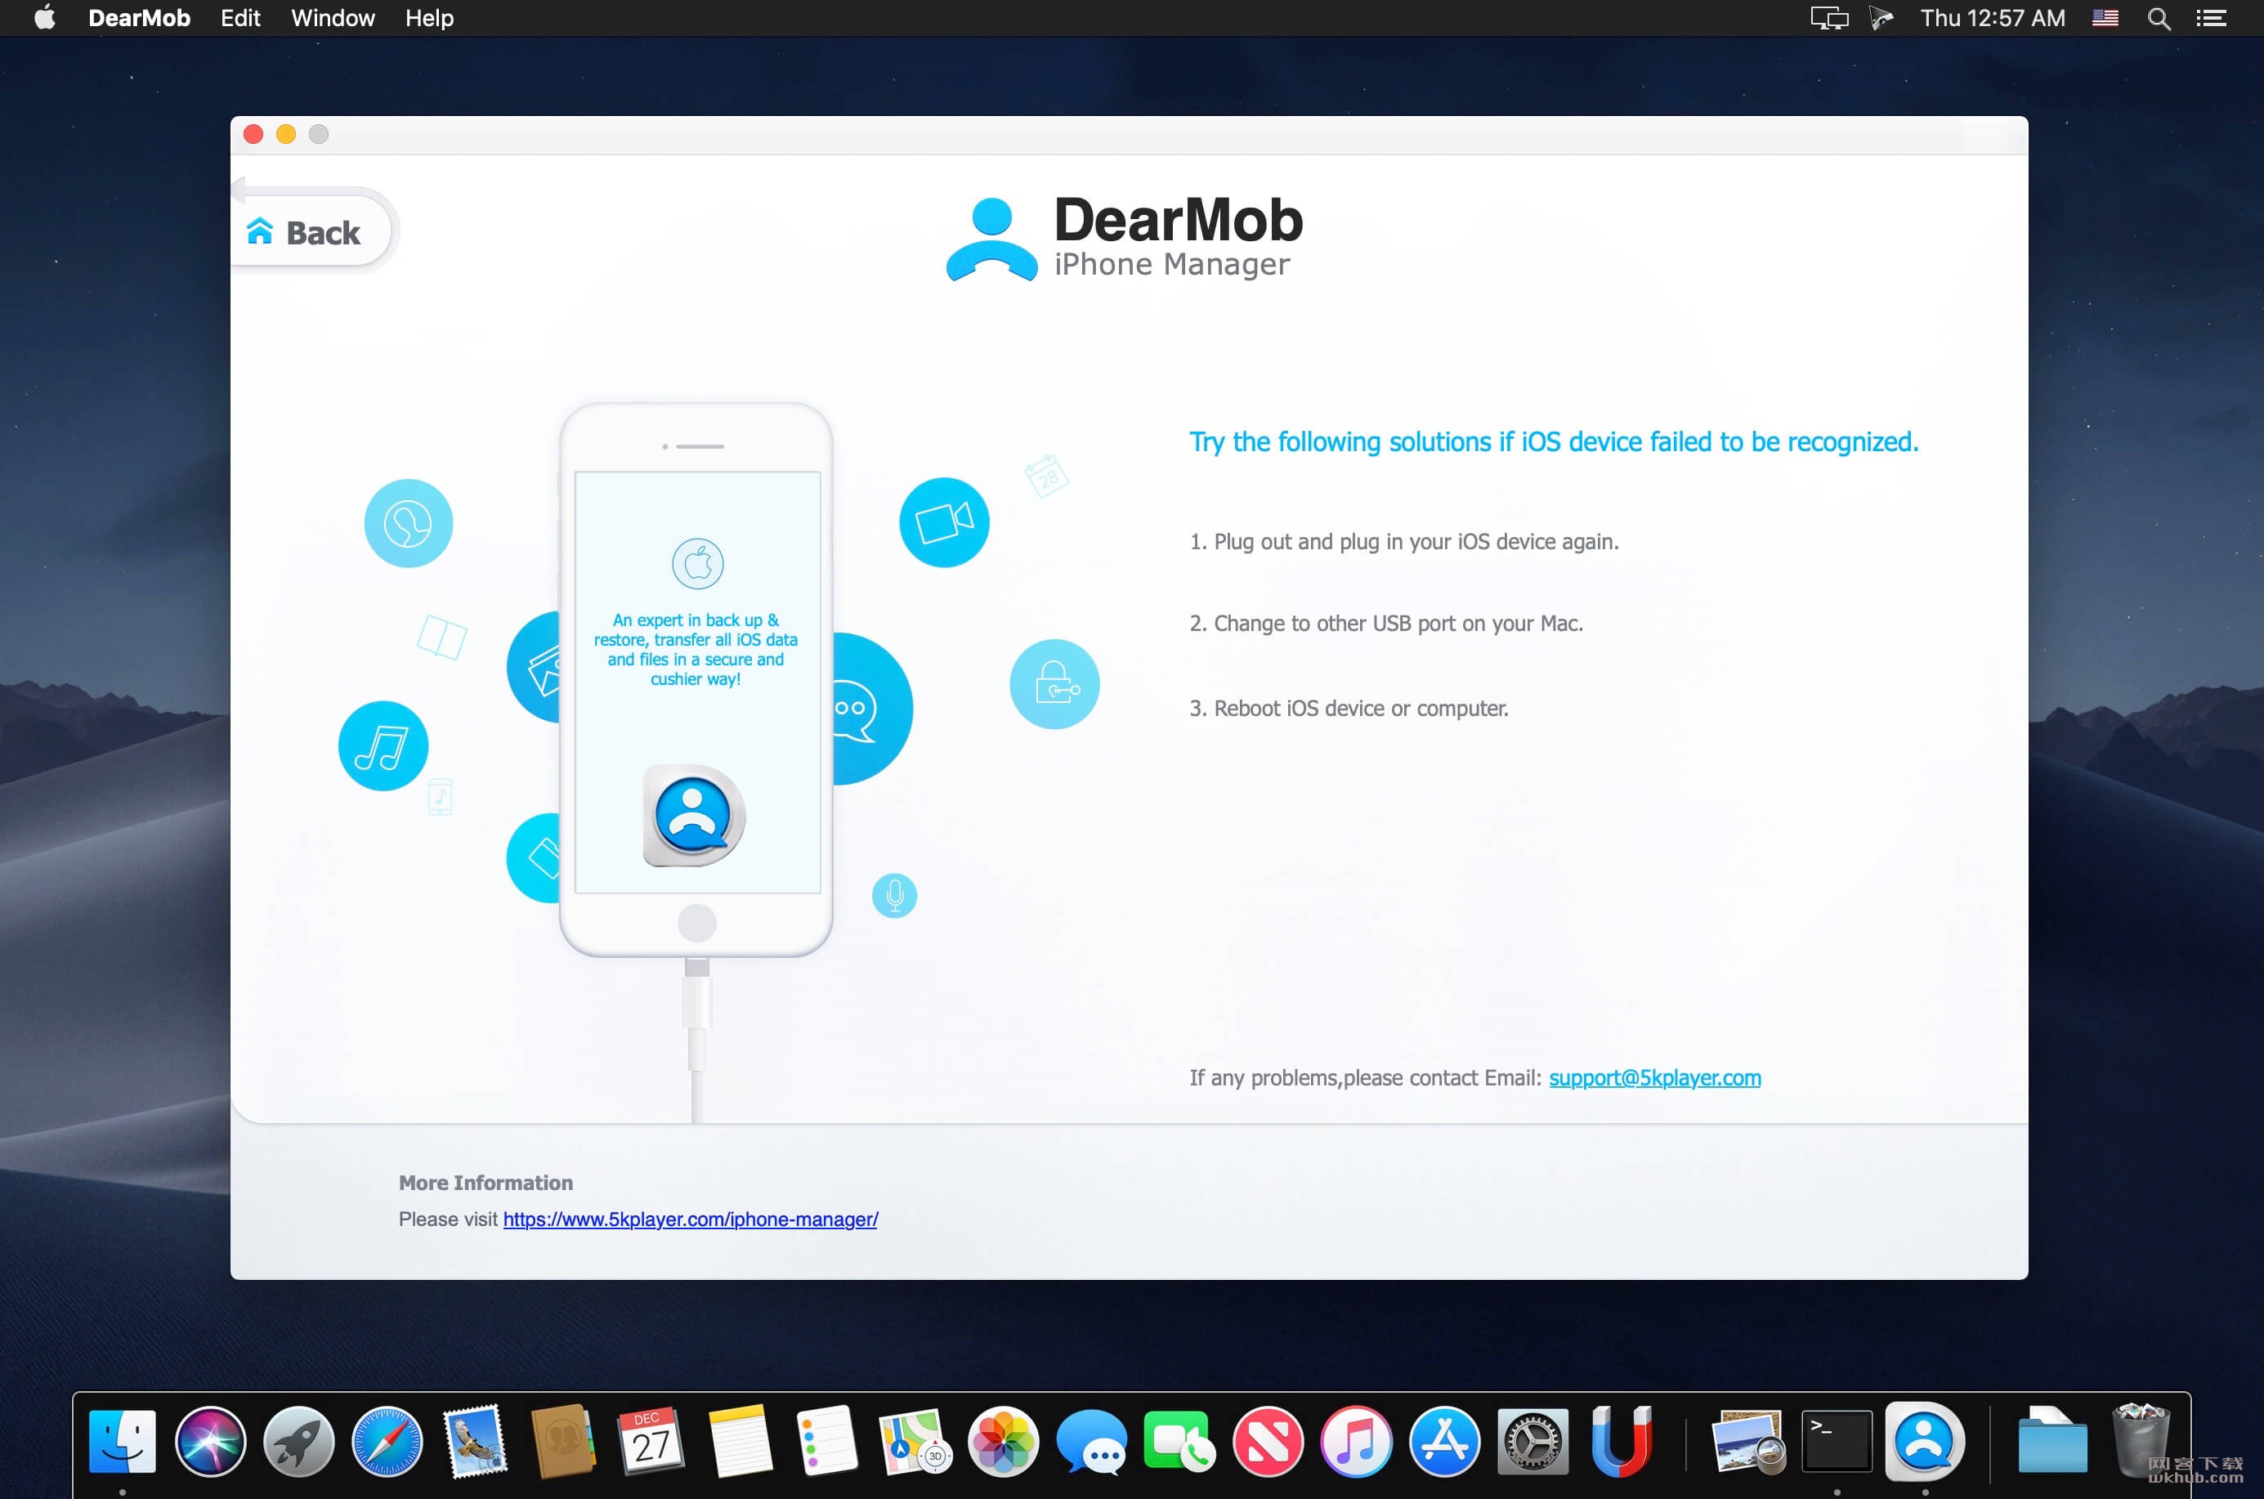2264x1499 pixels.
Task: Select the chat messages bubble icon
Action: 871,709
